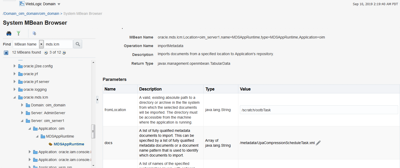This screenshot has height=168, width=400.
Task: Click the binoculars Find icon
Action: click(x=9, y=33)
